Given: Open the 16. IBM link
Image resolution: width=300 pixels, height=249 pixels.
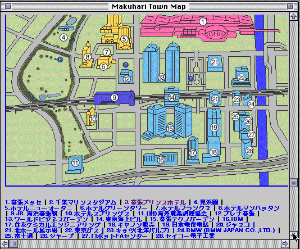Looking at the screenshot, I should [233, 219].
